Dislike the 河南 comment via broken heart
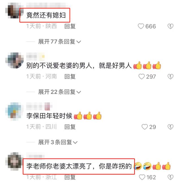This screenshot has height=184, width=181. click(x=171, y=77)
